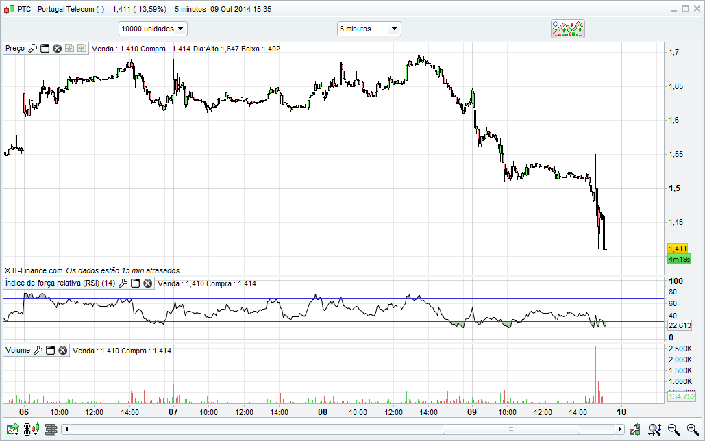This screenshot has height=441, width=705.
Task: Maximize the Volume panel
Action: (x=50, y=351)
